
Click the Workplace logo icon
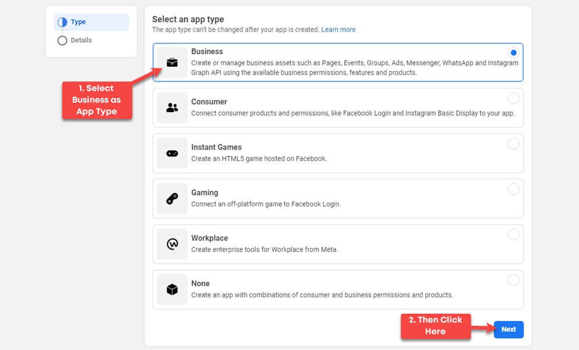click(172, 244)
